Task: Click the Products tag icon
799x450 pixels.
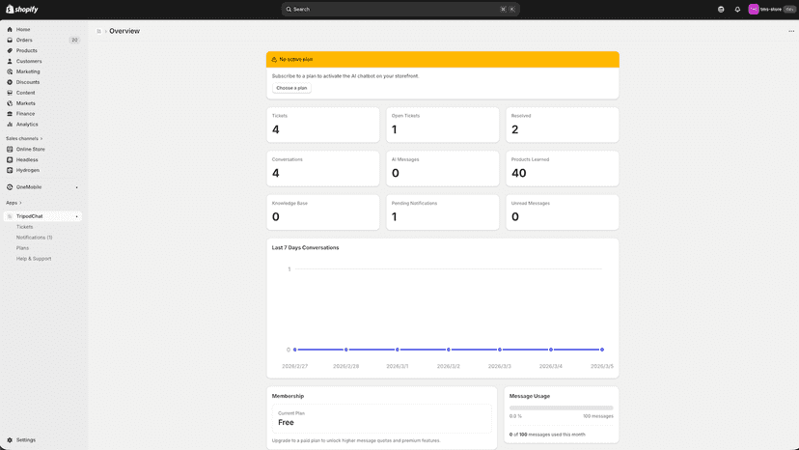Action: [10, 50]
